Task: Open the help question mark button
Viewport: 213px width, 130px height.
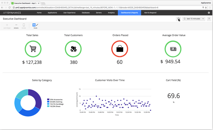Action: [x=209, y=19]
